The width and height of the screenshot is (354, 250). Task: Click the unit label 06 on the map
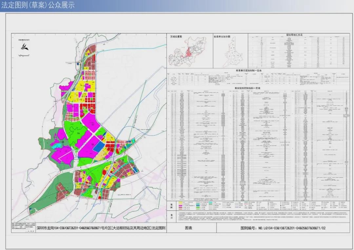(x=79, y=133)
